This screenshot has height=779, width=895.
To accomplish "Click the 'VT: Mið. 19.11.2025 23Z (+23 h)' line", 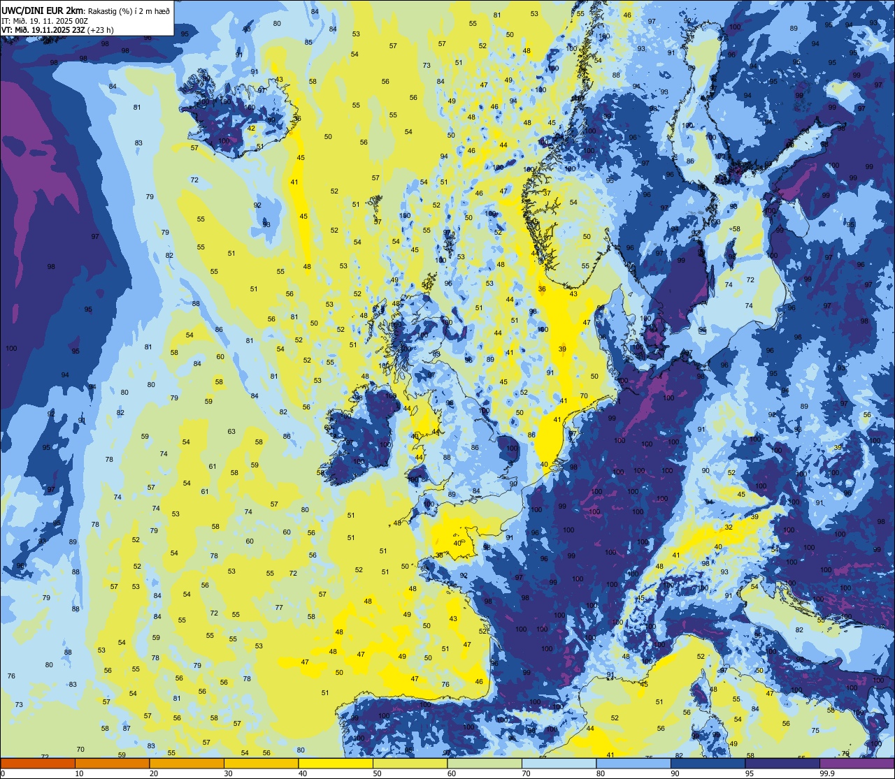I will pos(57,29).
